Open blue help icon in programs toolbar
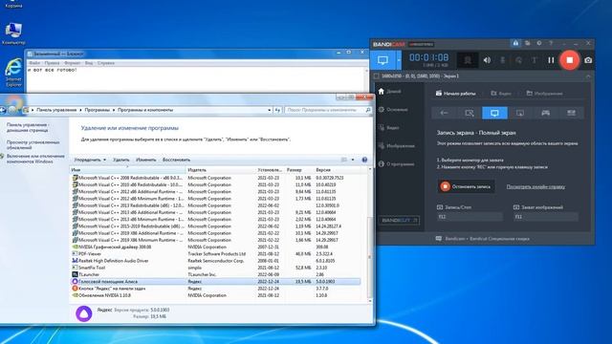The image size is (612, 344). (x=364, y=160)
